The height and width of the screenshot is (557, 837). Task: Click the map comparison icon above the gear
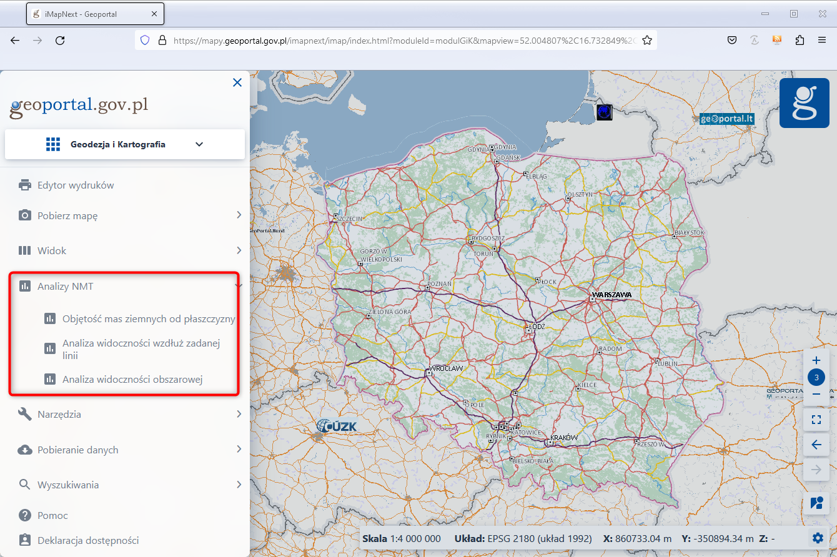(816, 503)
